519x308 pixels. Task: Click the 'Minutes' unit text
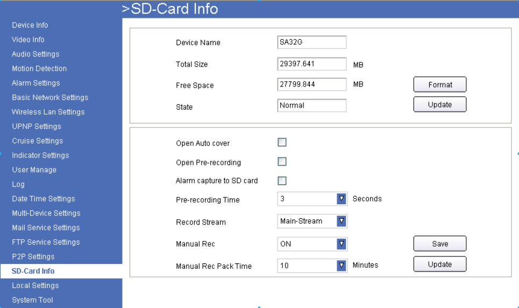(x=365, y=266)
